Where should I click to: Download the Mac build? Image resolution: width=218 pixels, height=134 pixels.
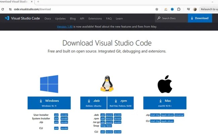(165, 103)
